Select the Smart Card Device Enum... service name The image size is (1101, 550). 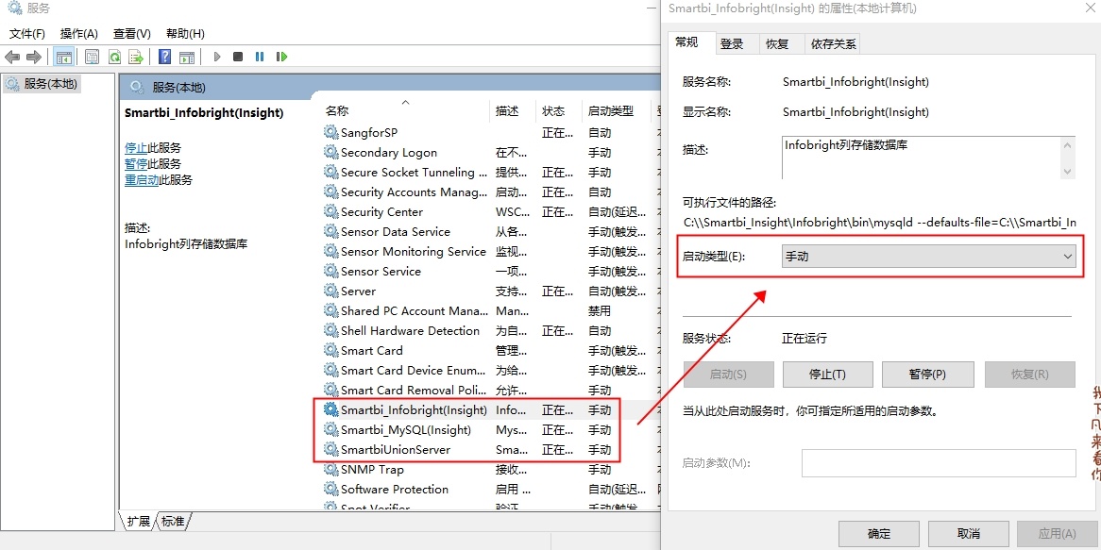coord(414,370)
